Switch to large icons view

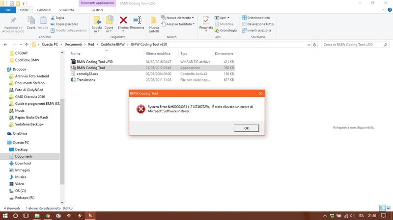pyautogui.click(x=389, y=208)
